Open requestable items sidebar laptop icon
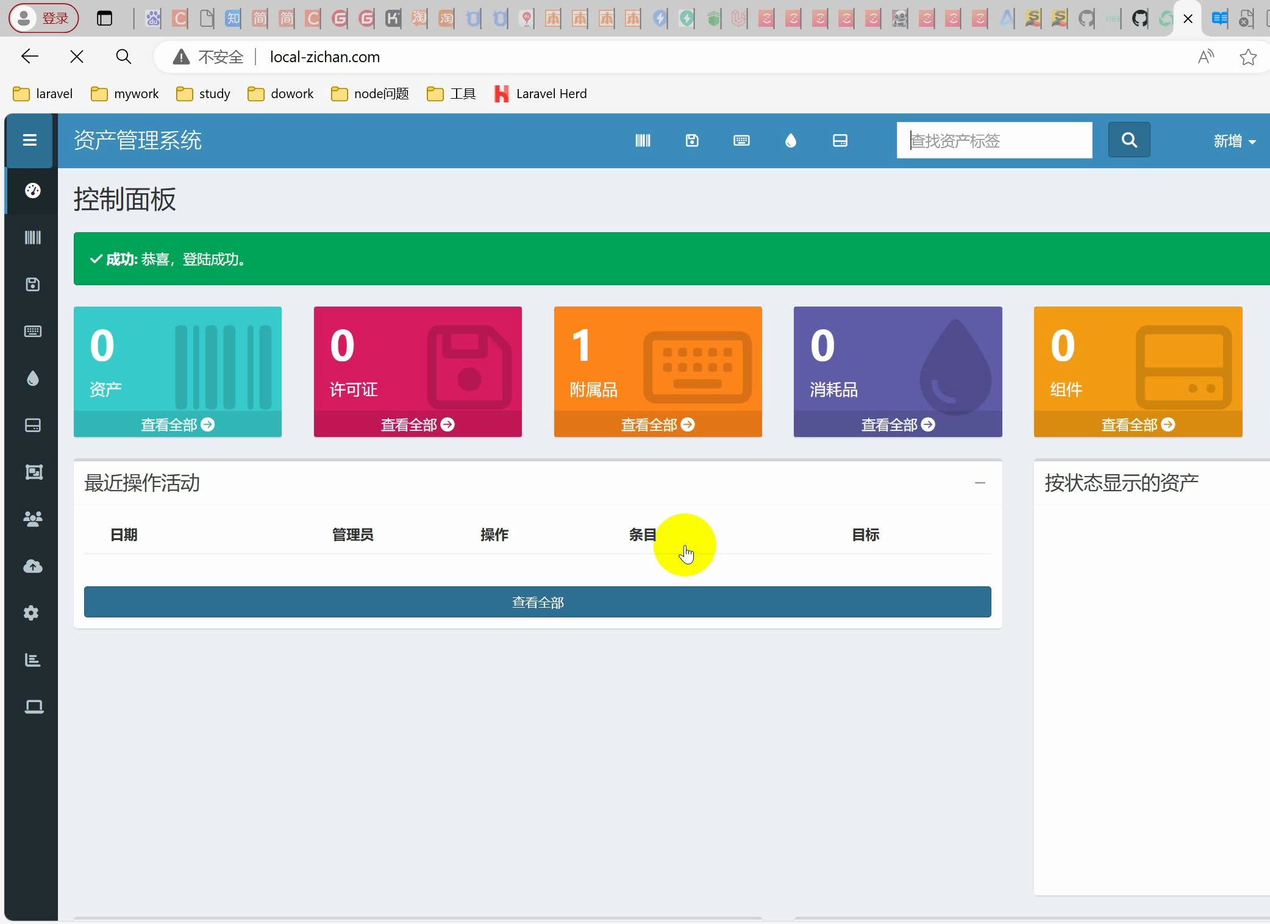The width and height of the screenshot is (1270, 924). [34, 707]
